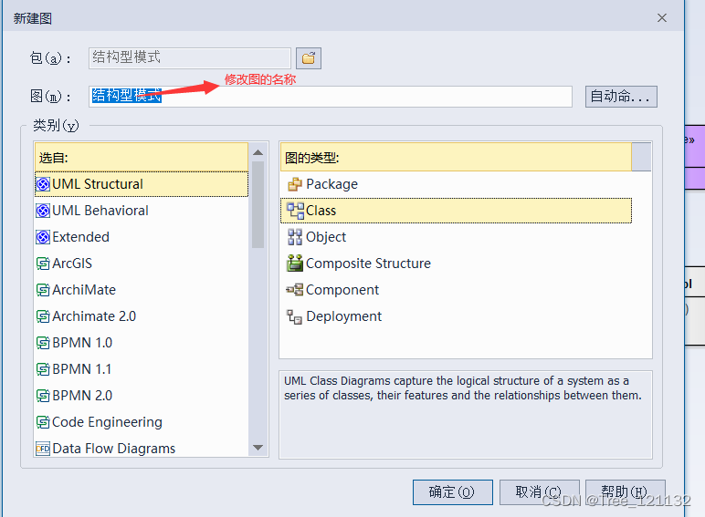Select the UML Behavioral category icon
Screen dimensions: 705x517
click(43, 211)
